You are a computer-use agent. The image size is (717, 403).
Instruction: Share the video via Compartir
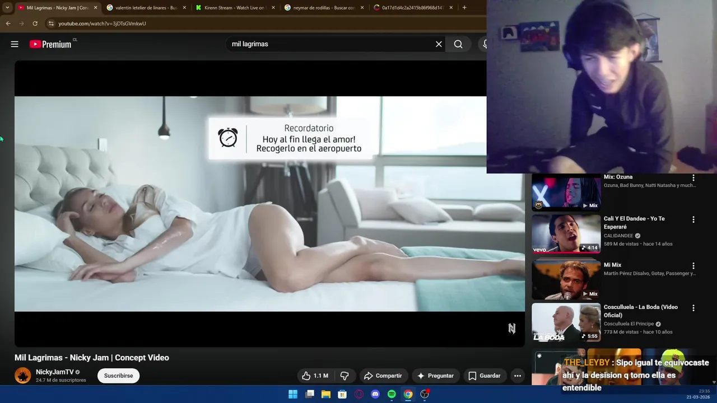coord(383,376)
